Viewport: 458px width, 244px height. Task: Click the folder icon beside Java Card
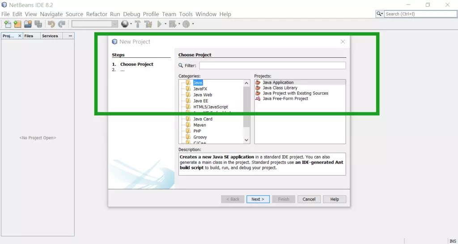[188, 119]
